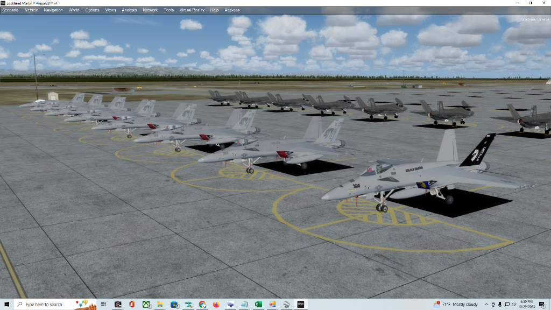Launch the Microsoft Office taskbar icon
Viewport: 551px width, 310px height.
(x=132, y=304)
